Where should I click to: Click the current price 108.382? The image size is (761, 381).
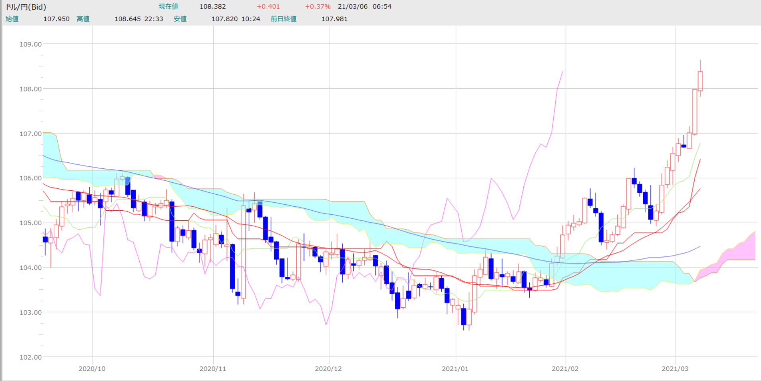click(213, 6)
